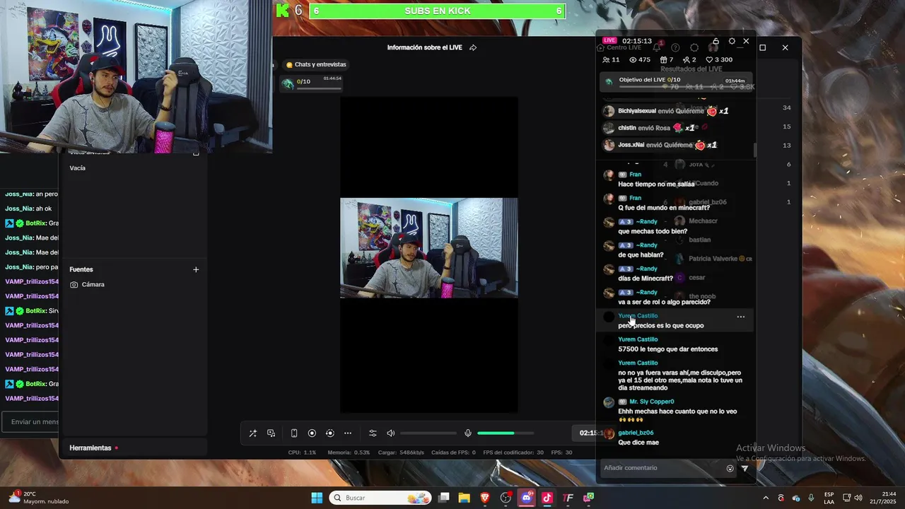Click the ESP LAA language indicator
Image resolution: width=905 pixels, height=509 pixels.
[829, 498]
